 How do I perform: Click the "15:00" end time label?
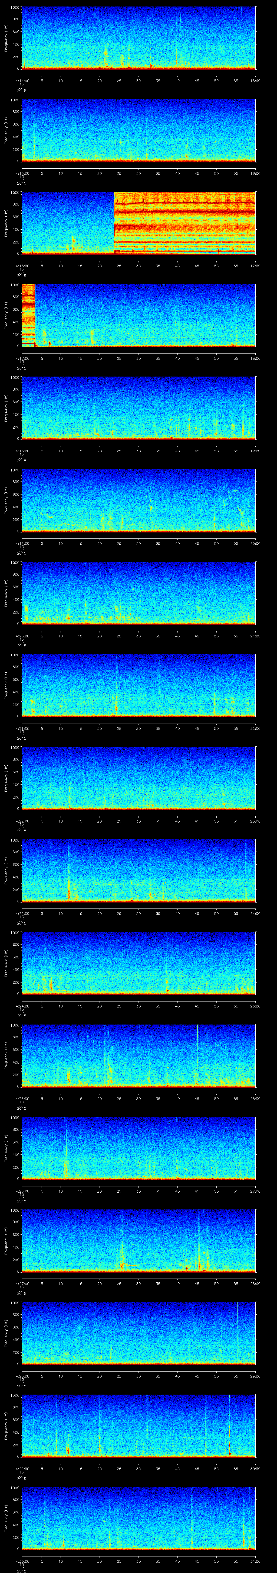[256, 81]
